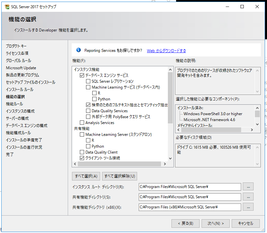
Task: Select 共有機能 tree heading
Action: (82, 128)
